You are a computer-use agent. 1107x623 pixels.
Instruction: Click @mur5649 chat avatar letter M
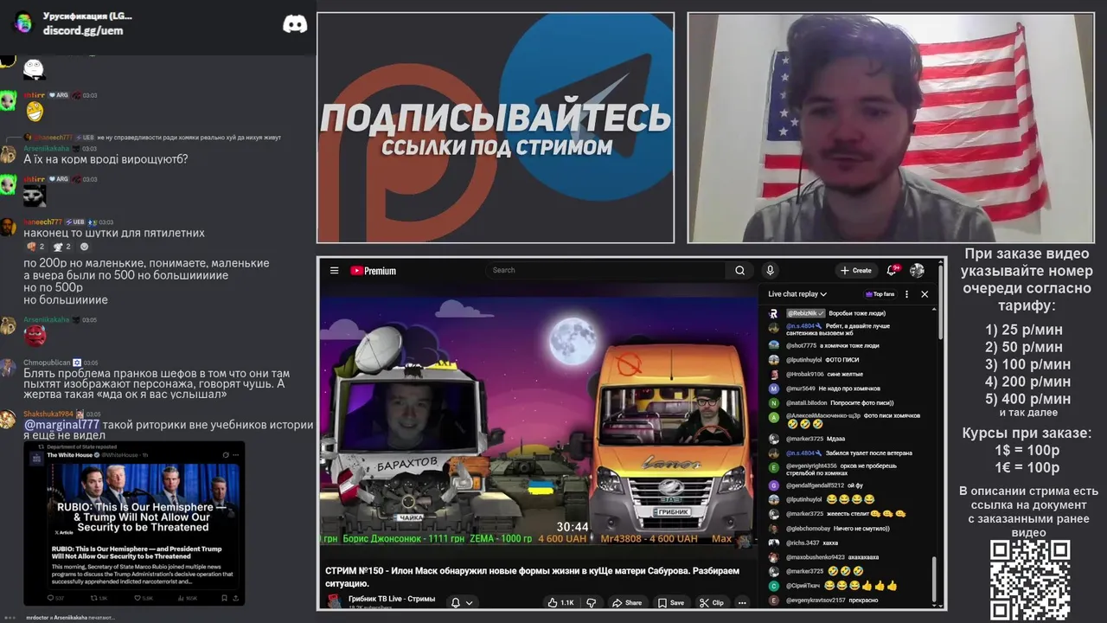click(774, 389)
